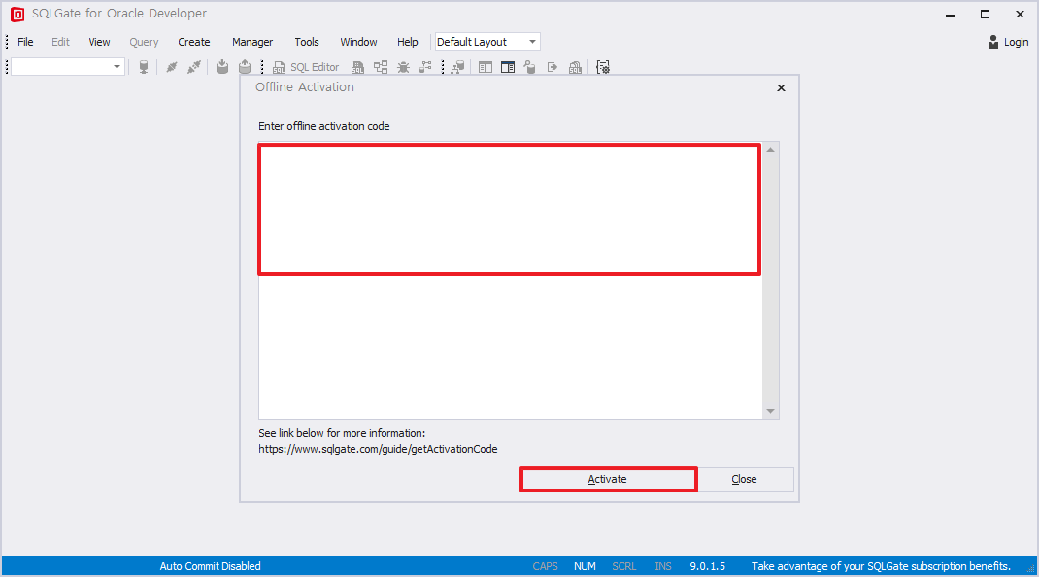Maximize the SQLGate window
Image resolution: width=1039 pixels, height=577 pixels.
pyautogui.click(x=986, y=15)
